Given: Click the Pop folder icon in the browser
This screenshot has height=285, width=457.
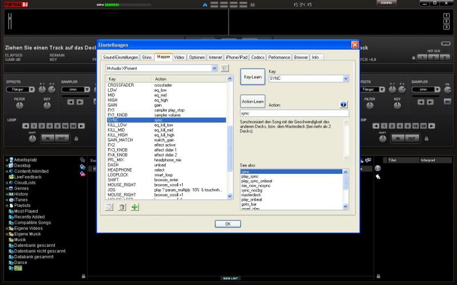Looking at the screenshot, I should [x=11, y=268].
